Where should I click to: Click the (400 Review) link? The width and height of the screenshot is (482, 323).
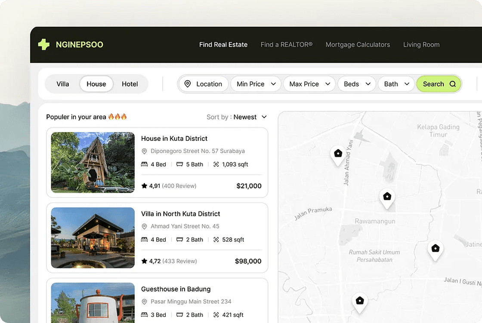coord(179,186)
